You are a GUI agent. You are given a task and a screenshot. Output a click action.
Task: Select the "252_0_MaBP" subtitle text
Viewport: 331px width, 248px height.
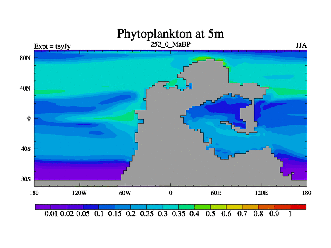[x=170, y=44]
